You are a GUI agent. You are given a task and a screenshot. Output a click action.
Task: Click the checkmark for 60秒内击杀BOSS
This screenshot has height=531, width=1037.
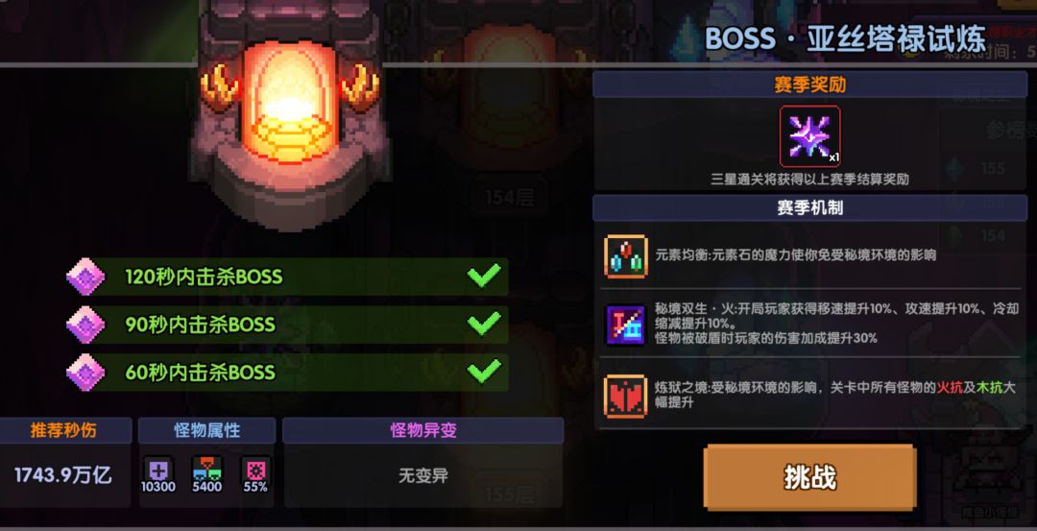coord(484,371)
